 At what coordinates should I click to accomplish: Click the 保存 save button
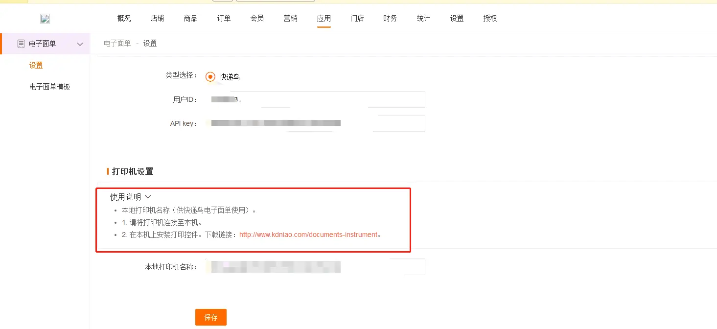[211, 317]
